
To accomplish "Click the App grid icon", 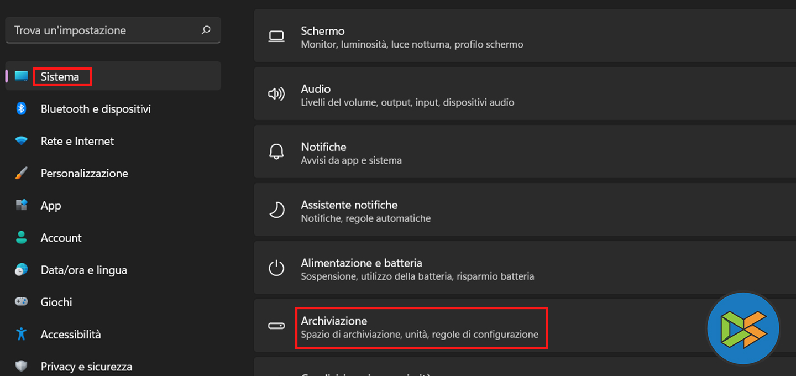I will click(22, 205).
